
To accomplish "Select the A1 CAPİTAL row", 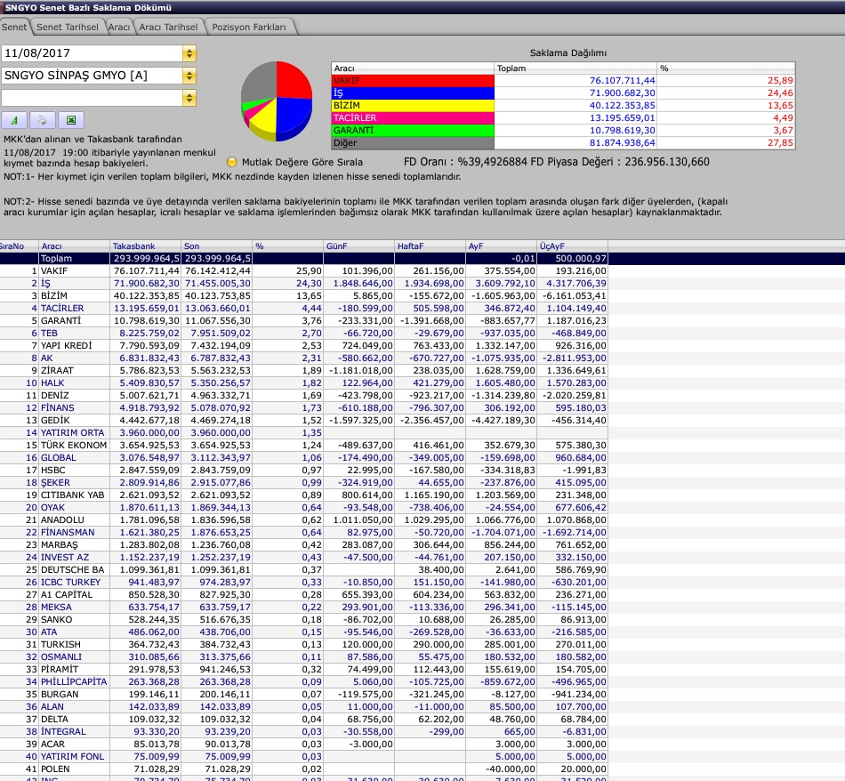I will (x=304, y=594).
